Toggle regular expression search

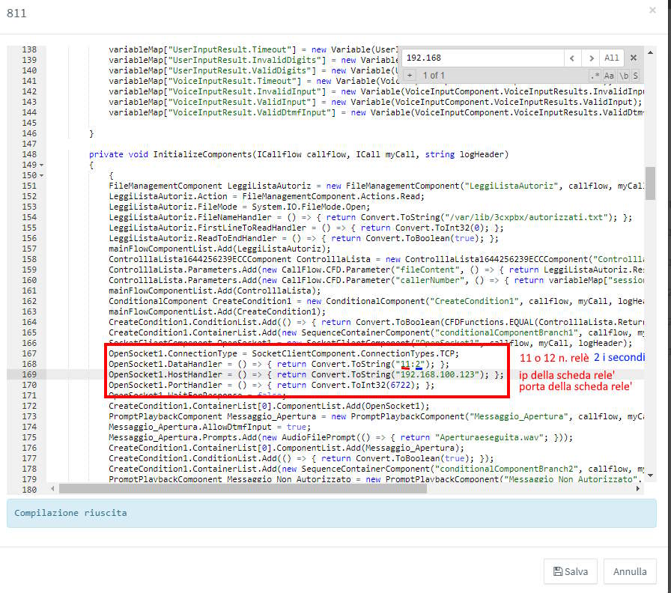tap(595, 76)
